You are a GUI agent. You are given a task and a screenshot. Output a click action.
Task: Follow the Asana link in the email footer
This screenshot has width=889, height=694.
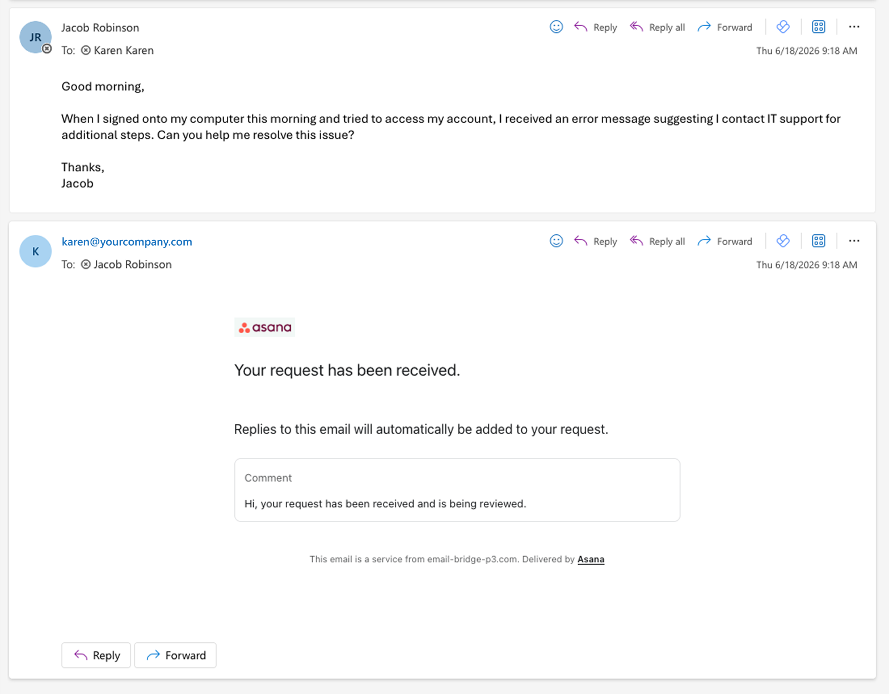(591, 559)
